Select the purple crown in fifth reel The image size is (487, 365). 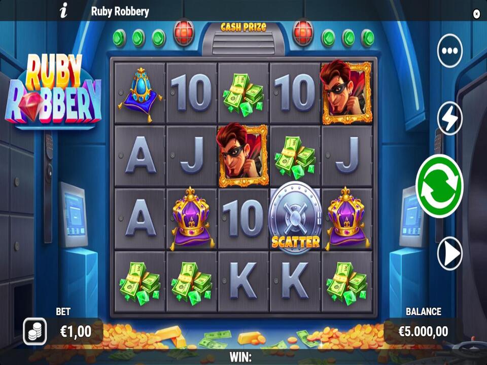coord(347,219)
